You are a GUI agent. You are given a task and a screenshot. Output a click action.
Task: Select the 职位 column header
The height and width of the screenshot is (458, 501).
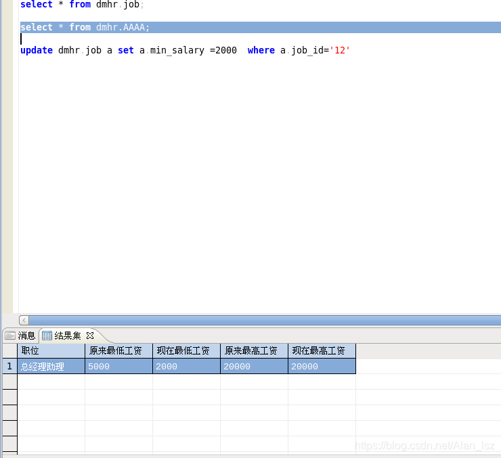click(51, 350)
